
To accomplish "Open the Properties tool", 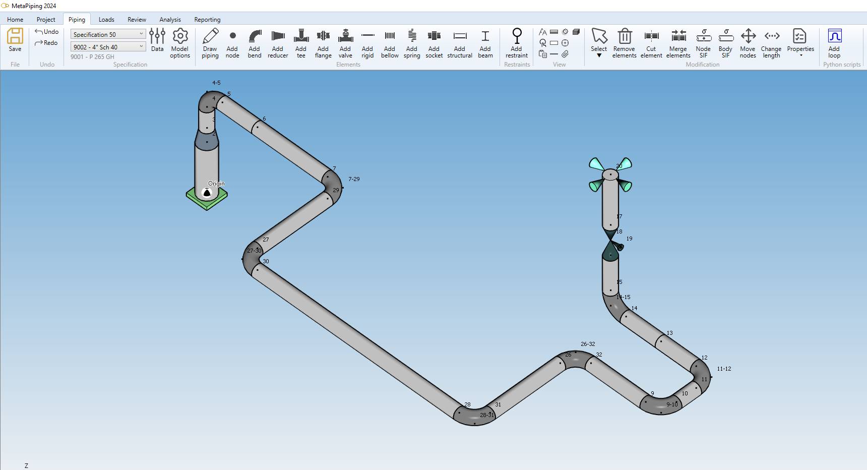I will 800,39.
